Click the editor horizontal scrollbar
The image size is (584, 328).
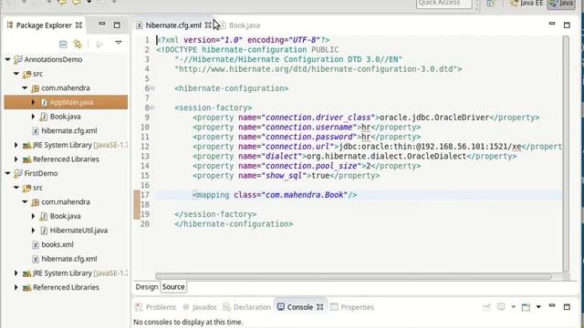tap(353, 276)
